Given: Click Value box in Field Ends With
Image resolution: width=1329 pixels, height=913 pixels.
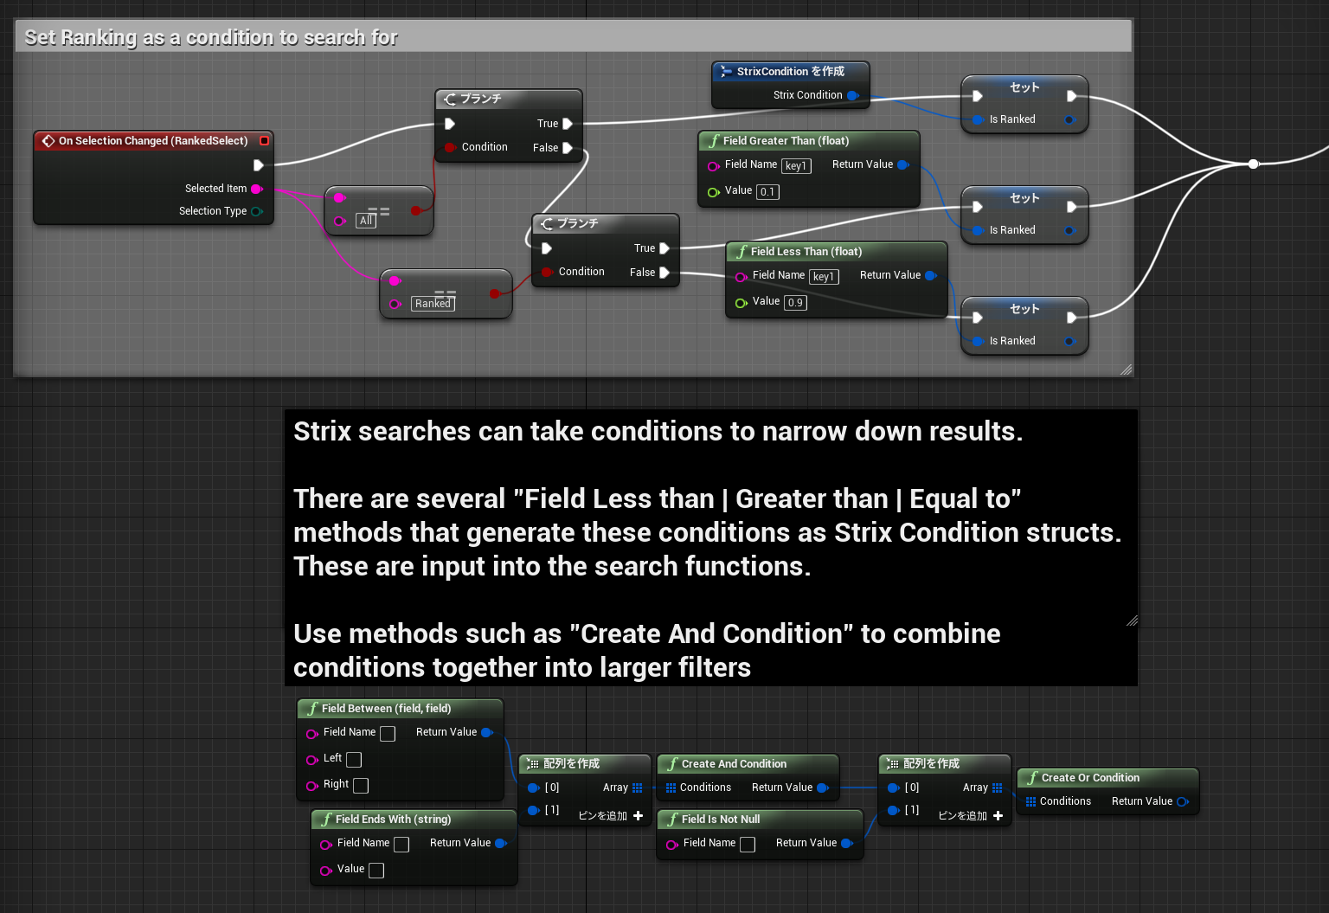Looking at the screenshot, I should pyautogui.click(x=376, y=871).
